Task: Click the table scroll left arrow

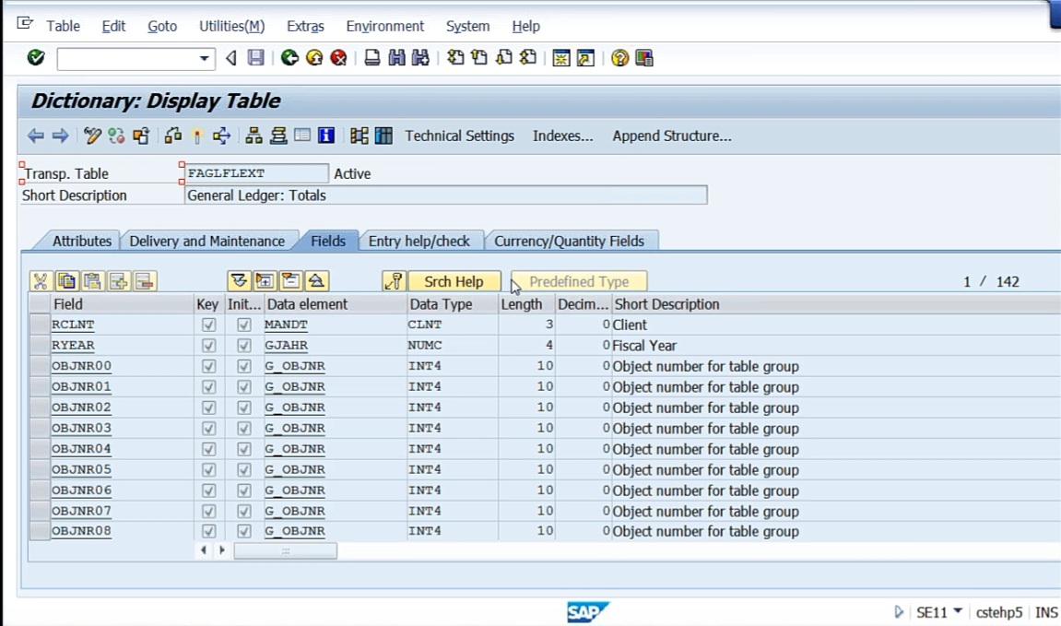Action: pyautogui.click(x=203, y=550)
